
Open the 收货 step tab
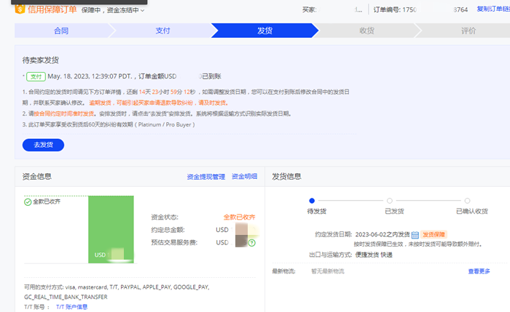[366, 31]
